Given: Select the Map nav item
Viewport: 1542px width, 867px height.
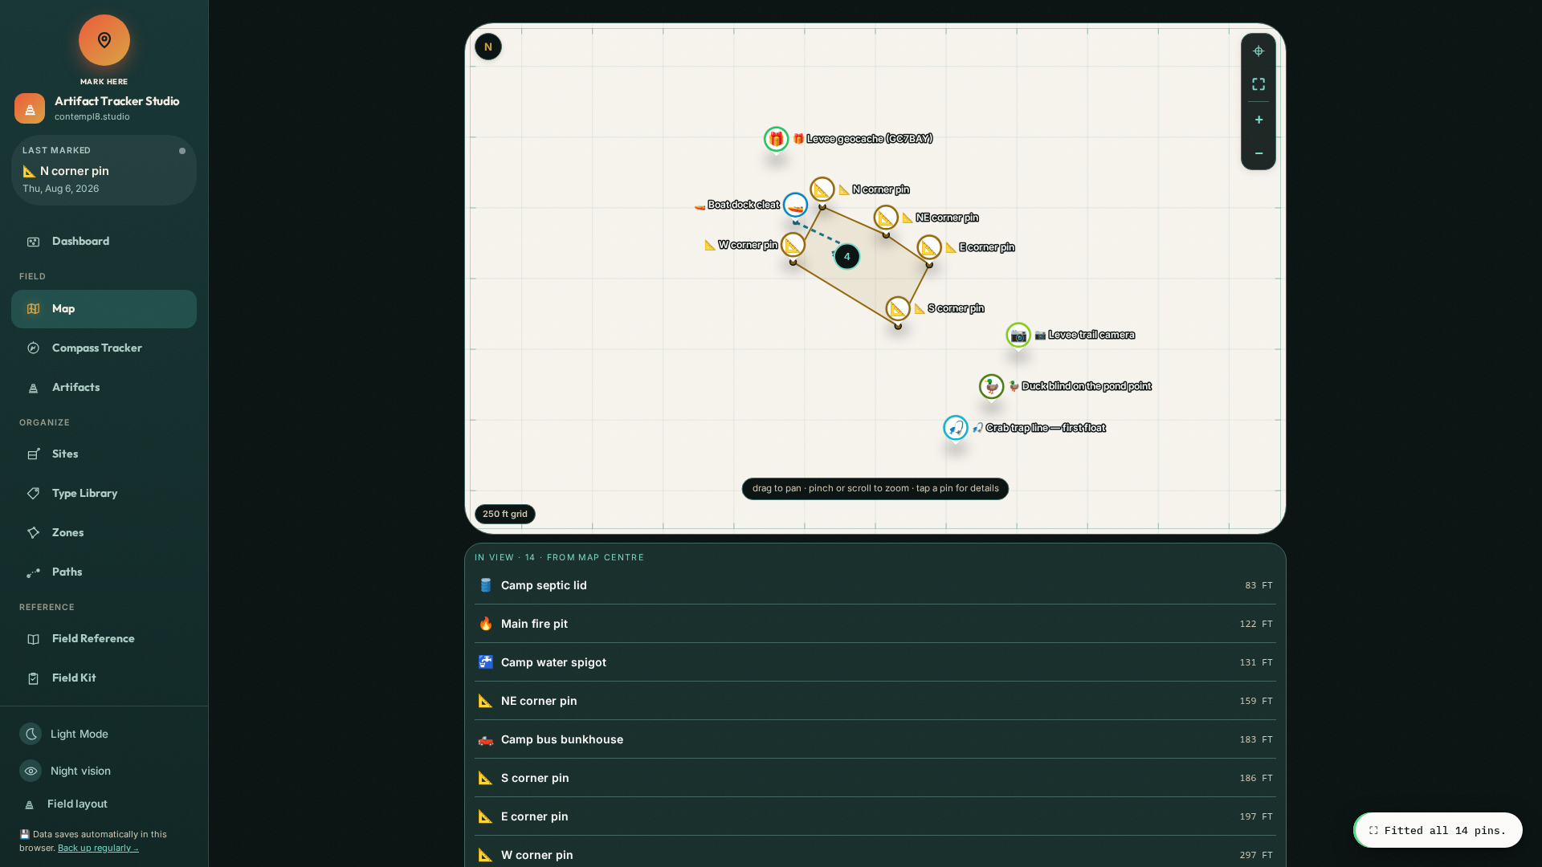Looking at the screenshot, I should point(104,309).
